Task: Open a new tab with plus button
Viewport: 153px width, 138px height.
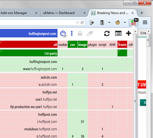Action: pos(142,13)
